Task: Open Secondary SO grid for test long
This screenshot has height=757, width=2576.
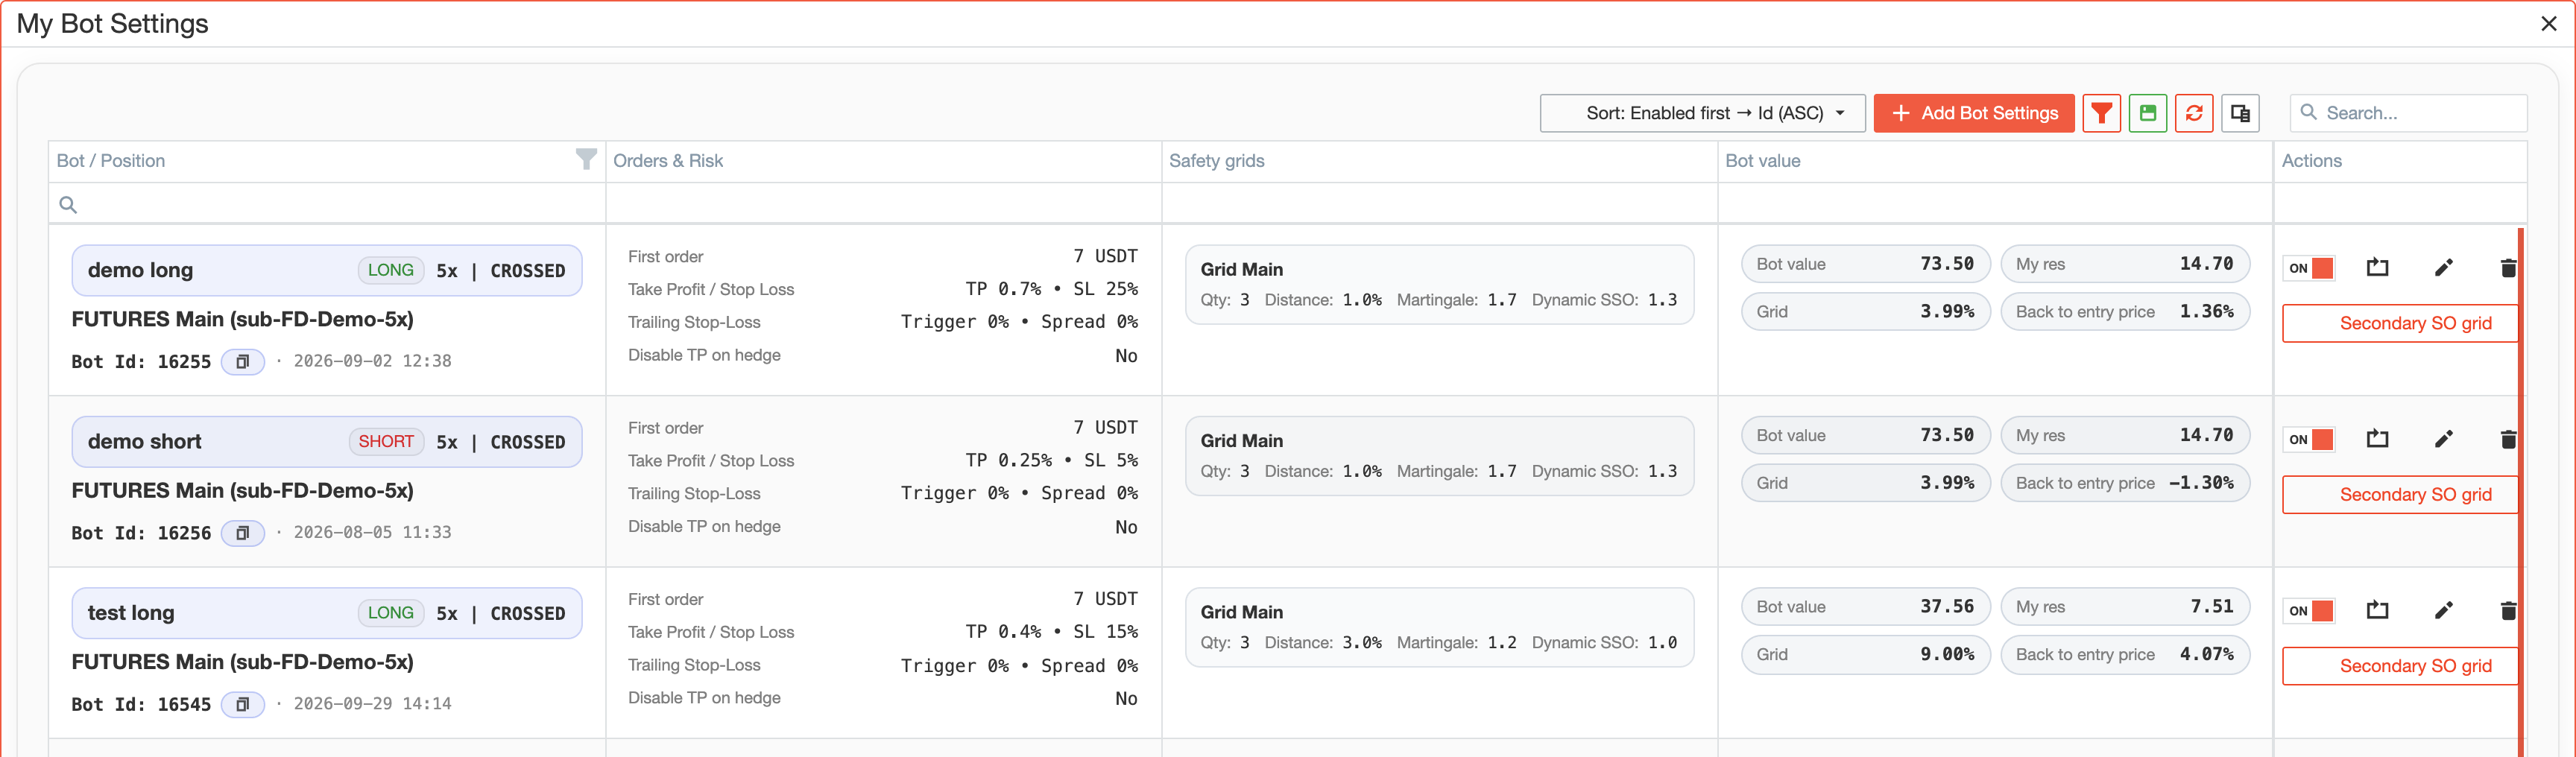Action: [2400, 666]
